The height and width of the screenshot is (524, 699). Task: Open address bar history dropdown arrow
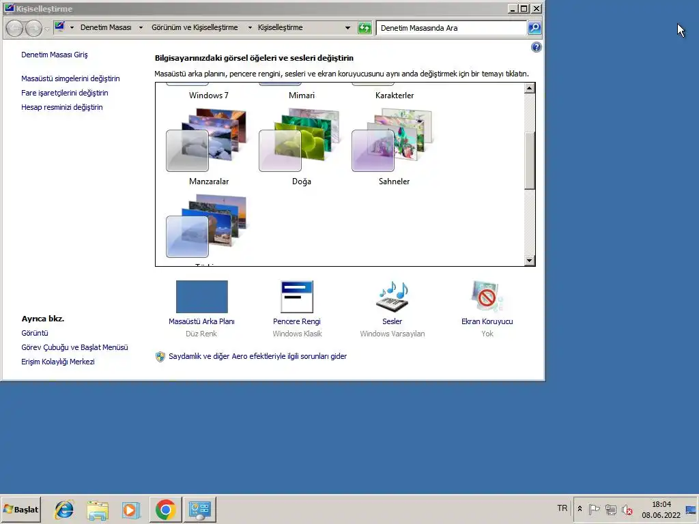pyautogui.click(x=347, y=27)
